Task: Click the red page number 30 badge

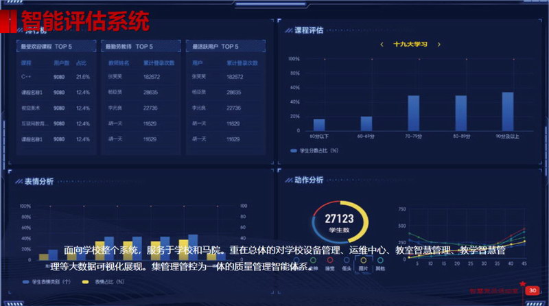Action: pyautogui.click(x=532, y=290)
